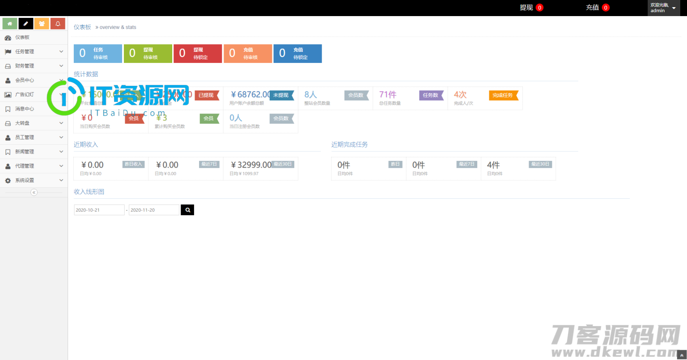Click the 8人 site member count

310,95
